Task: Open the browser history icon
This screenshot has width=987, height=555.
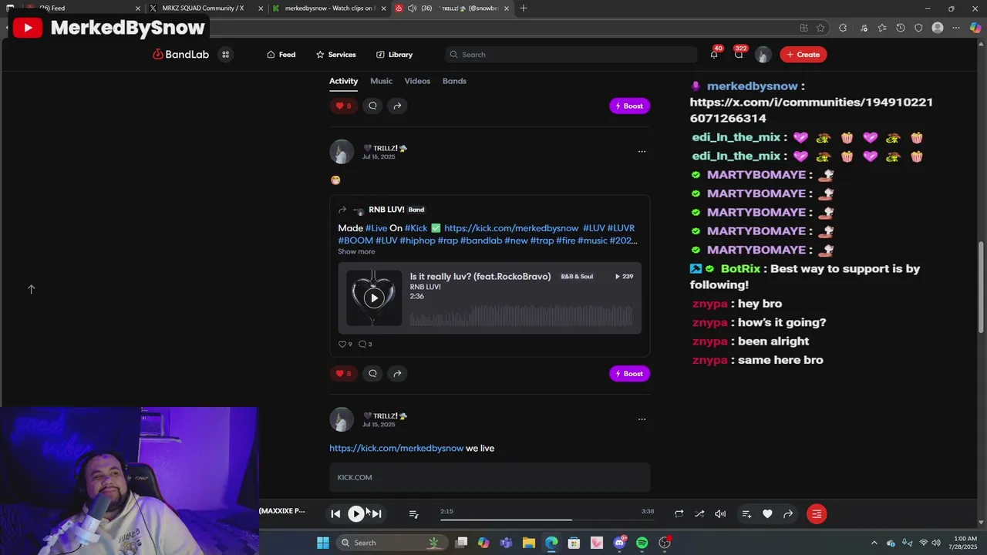Action: 900,28
